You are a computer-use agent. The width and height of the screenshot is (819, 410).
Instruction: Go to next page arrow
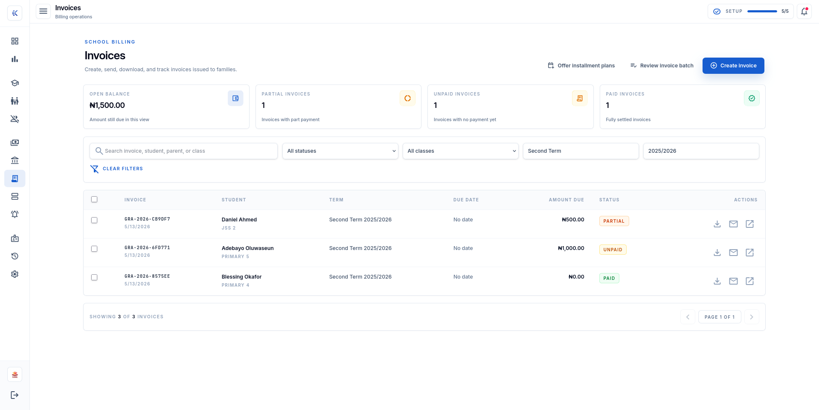[x=752, y=317]
